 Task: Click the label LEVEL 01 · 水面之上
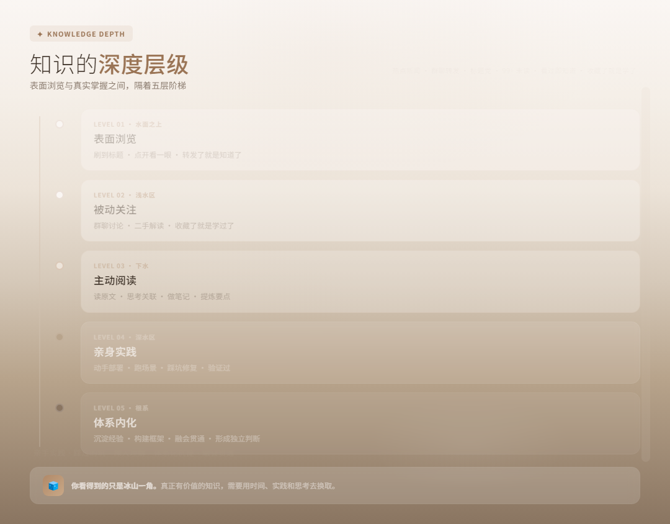coord(127,124)
